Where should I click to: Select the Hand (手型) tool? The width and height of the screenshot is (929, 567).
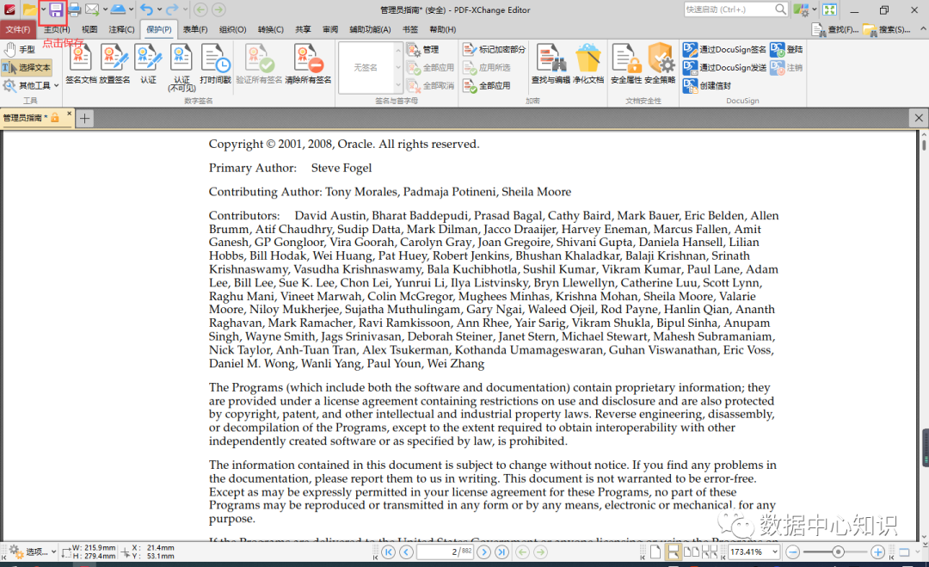click(20, 49)
